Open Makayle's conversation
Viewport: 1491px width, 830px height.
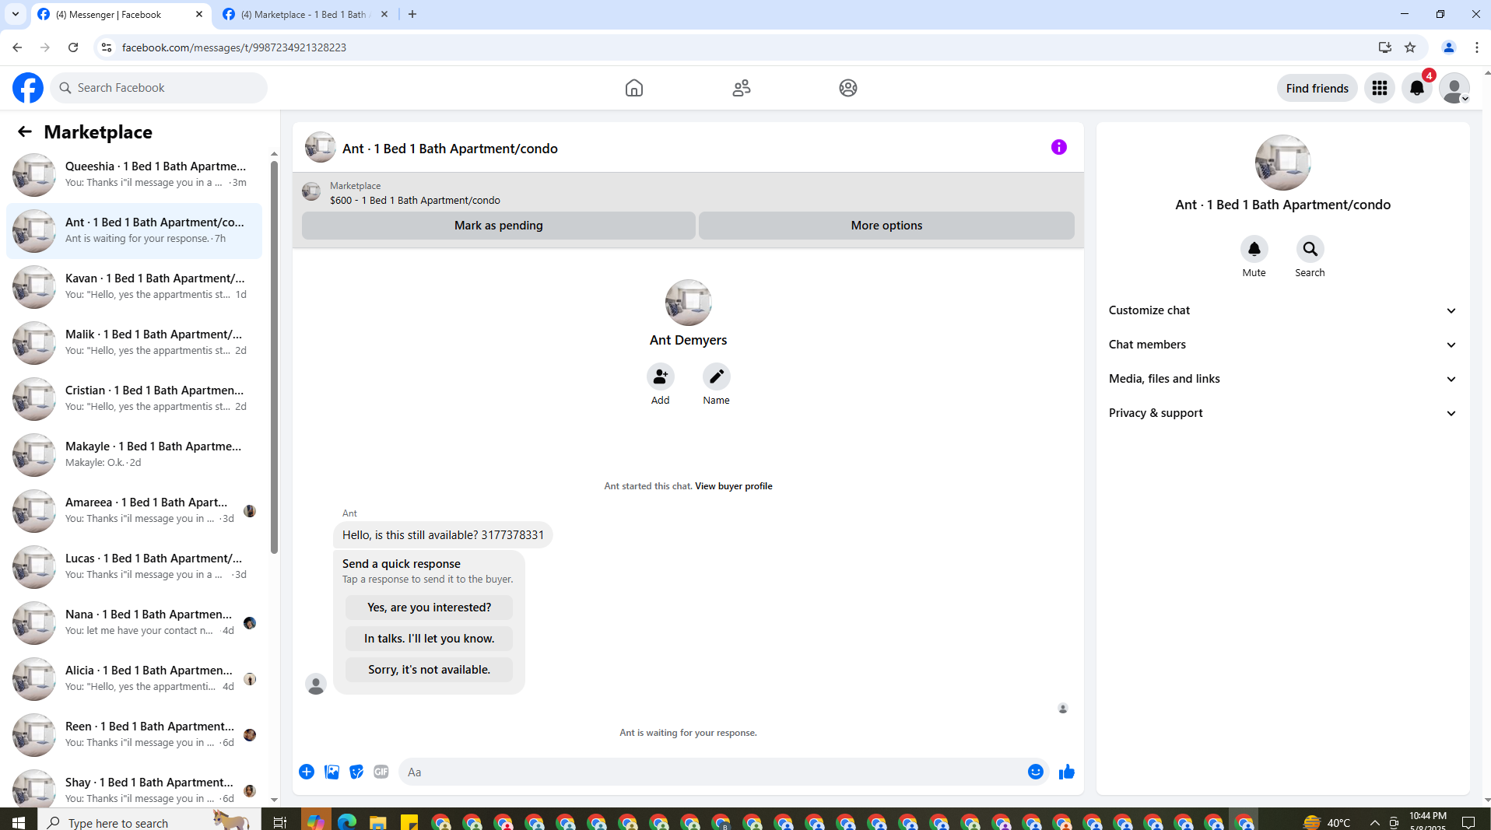[x=135, y=454]
